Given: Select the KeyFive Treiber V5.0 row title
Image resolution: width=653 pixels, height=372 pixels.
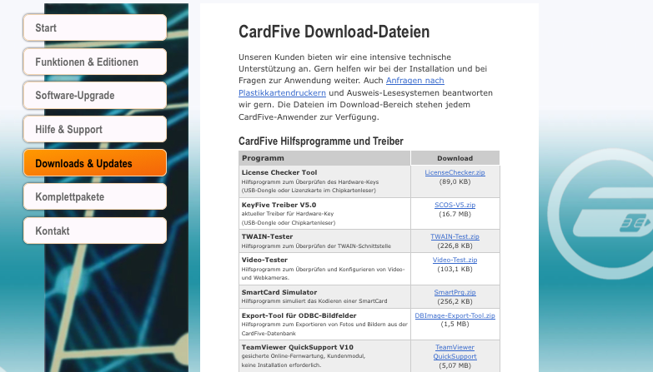Looking at the screenshot, I should (x=279, y=205).
